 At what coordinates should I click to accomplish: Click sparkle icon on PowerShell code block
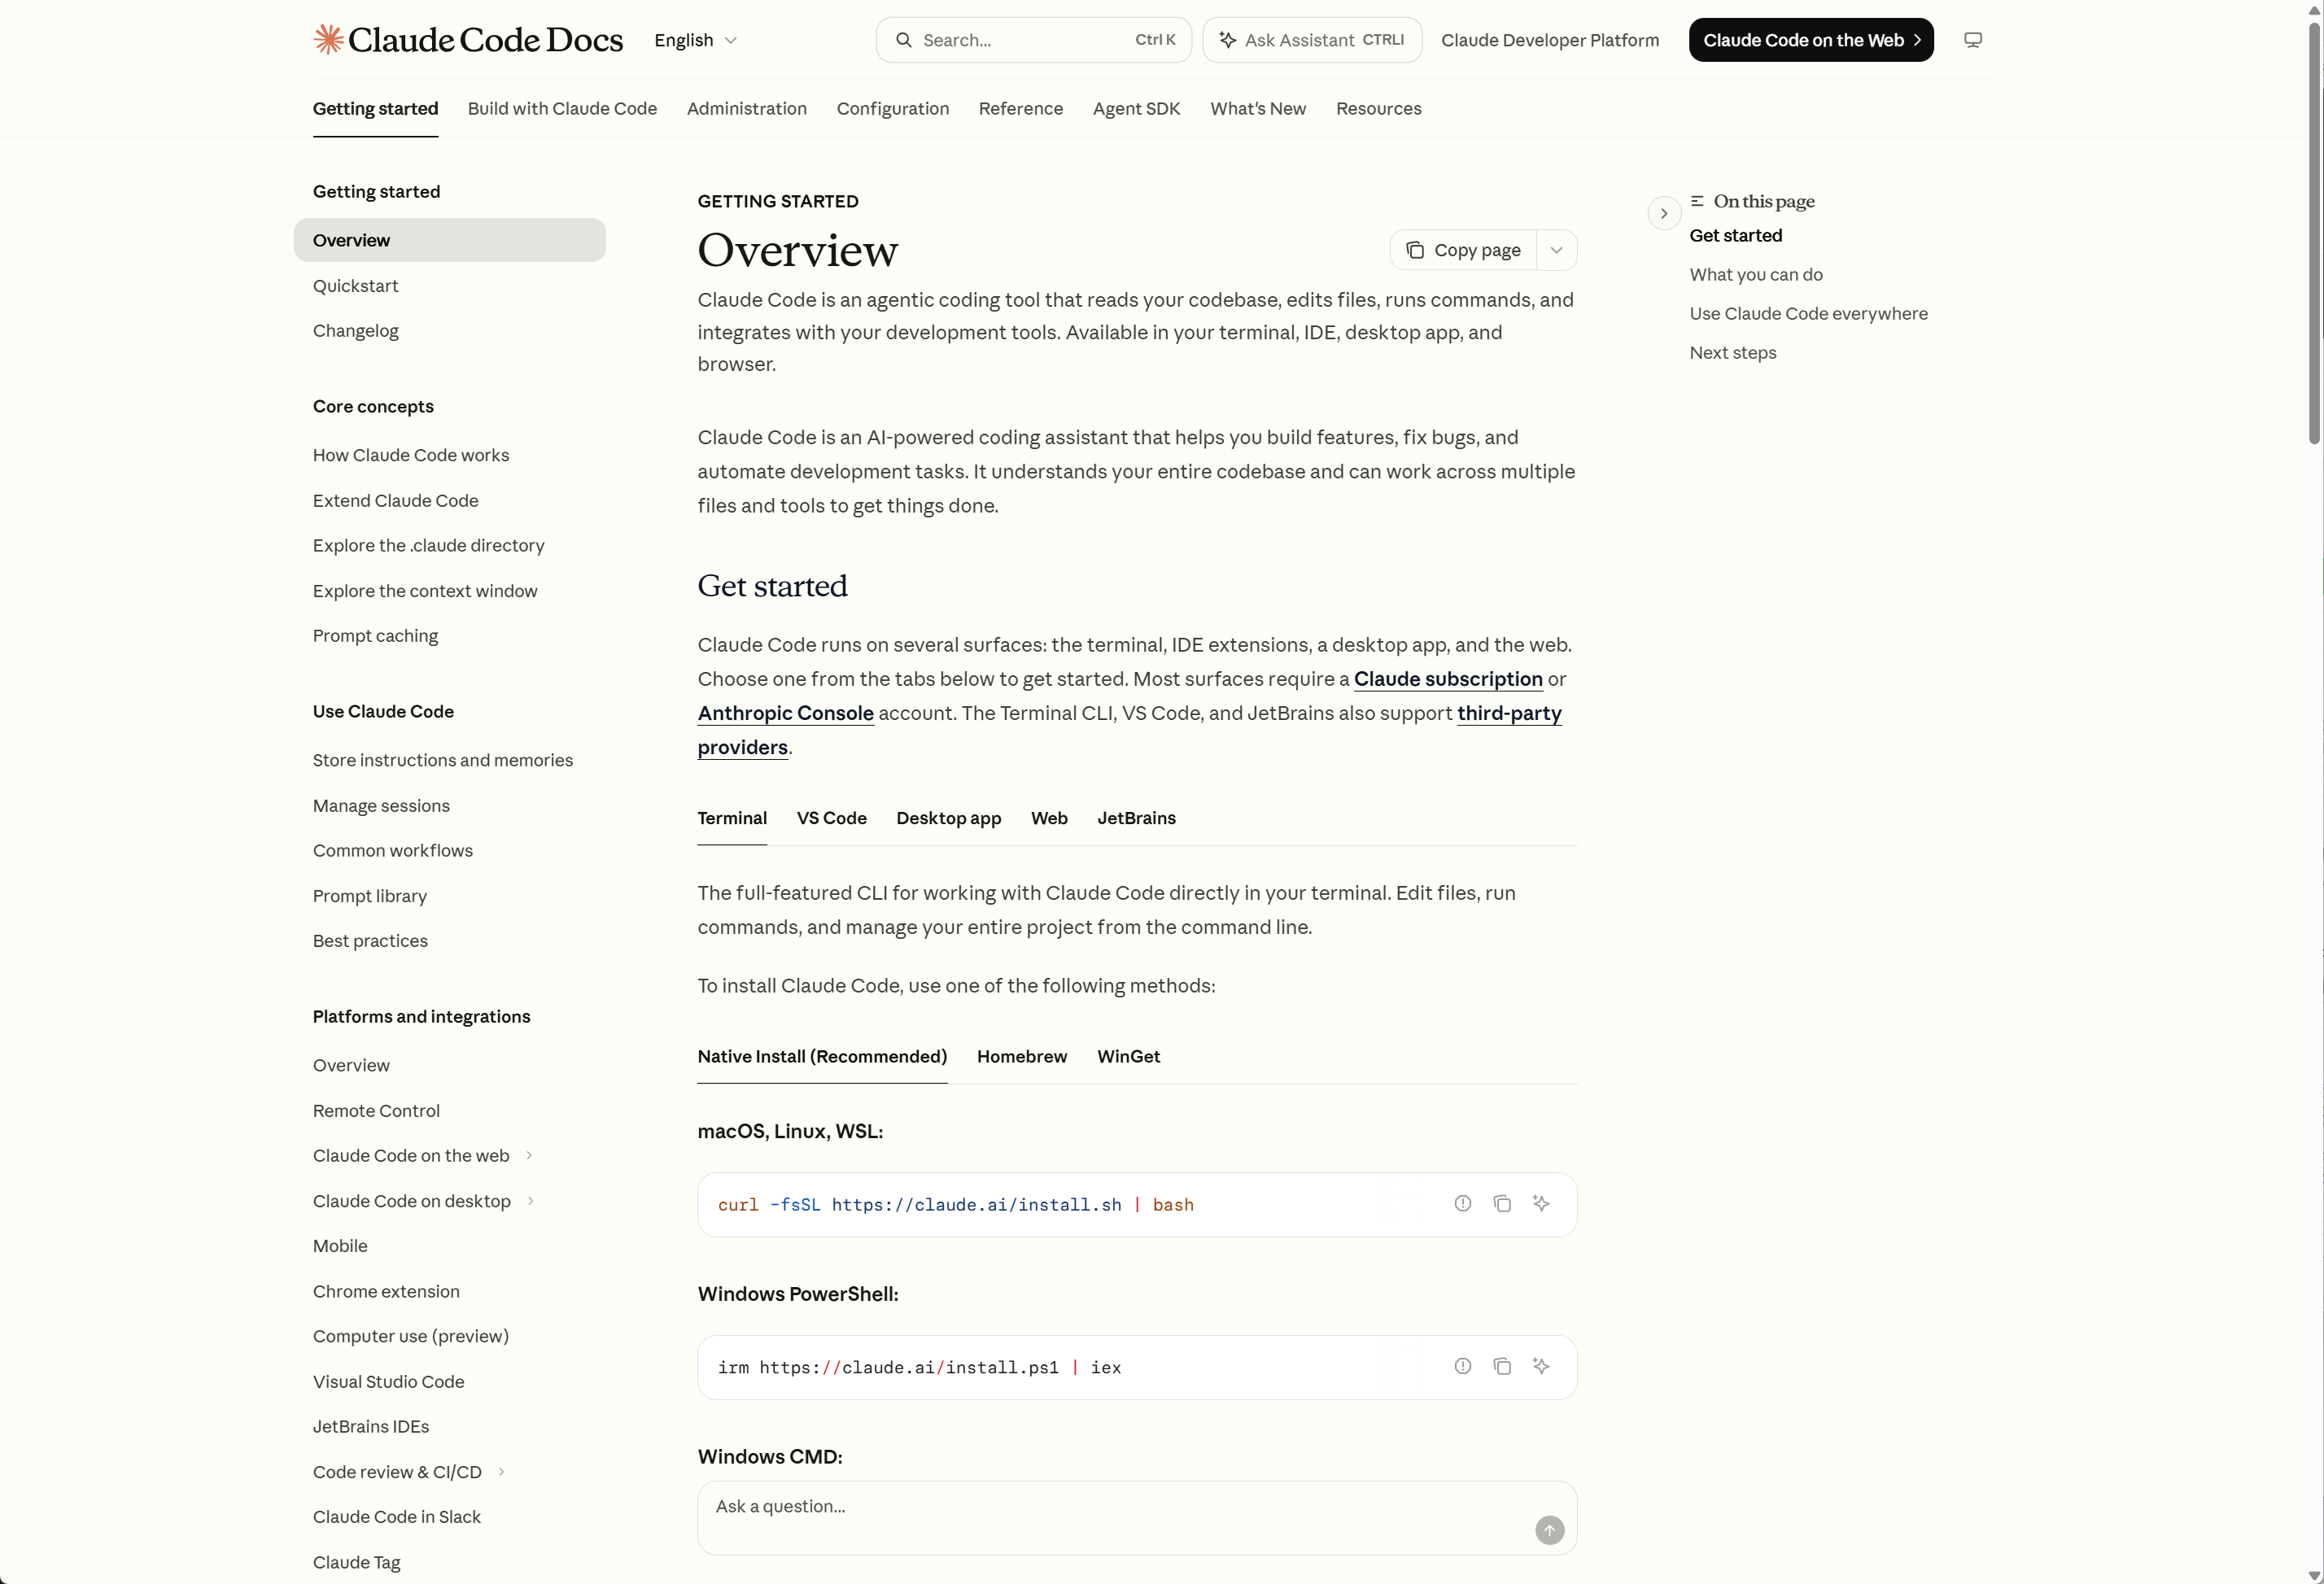coord(1540,1366)
